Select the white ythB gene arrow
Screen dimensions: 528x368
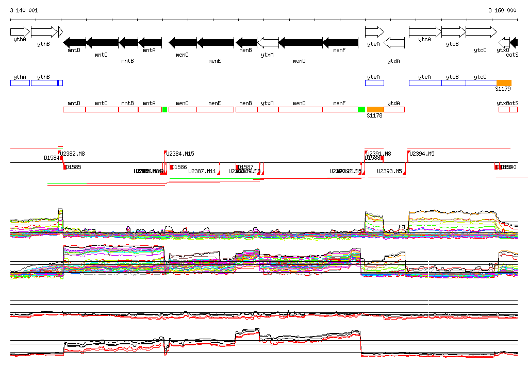(44, 32)
